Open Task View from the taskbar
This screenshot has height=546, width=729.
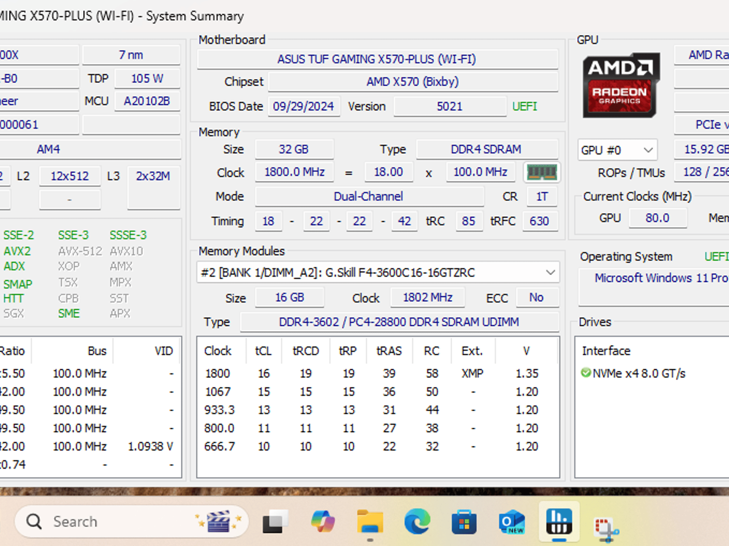point(275,521)
